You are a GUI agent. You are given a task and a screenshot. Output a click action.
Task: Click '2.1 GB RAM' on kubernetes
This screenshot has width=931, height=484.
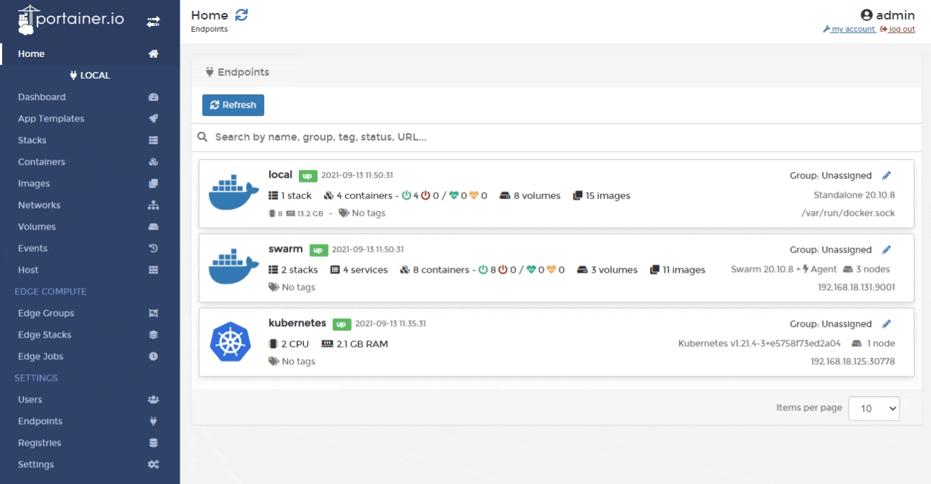(x=363, y=344)
